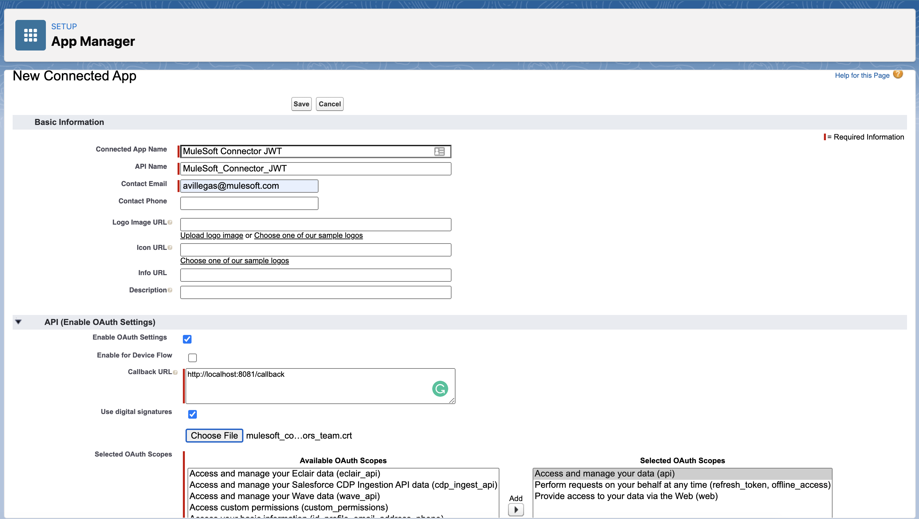Click Icon URL info help icon
The width and height of the screenshot is (919, 519).
tap(170, 248)
